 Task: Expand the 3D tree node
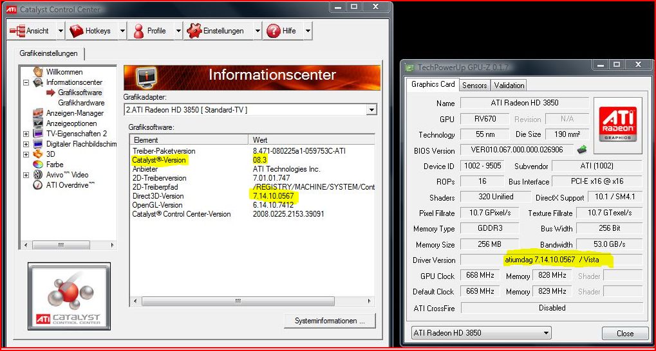(x=26, y=154)
